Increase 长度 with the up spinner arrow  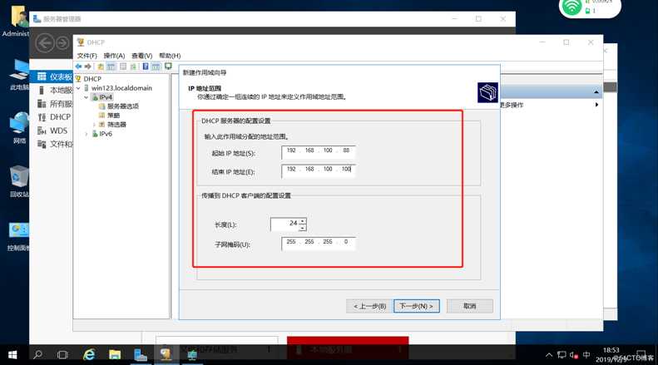(303, 221)
